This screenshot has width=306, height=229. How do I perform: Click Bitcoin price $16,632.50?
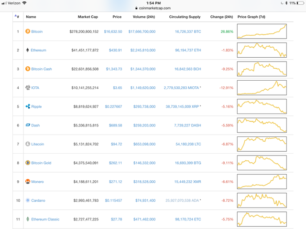113,31
